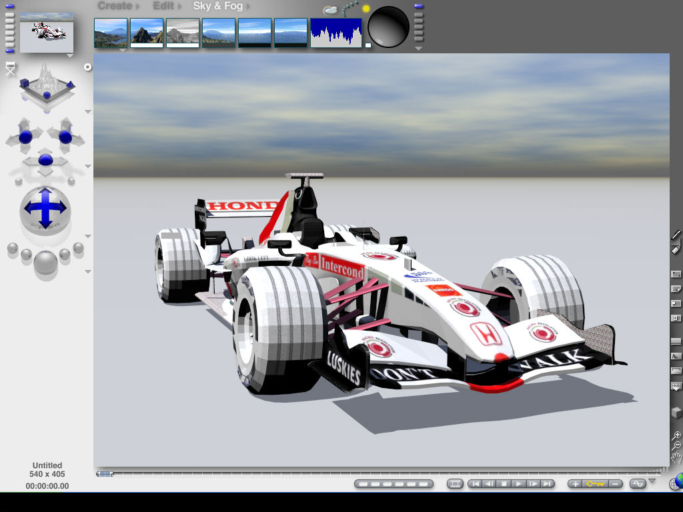The height and width of the screenshot is (512, 683).
Task: Stop animation playback
Action: [504, 484]
